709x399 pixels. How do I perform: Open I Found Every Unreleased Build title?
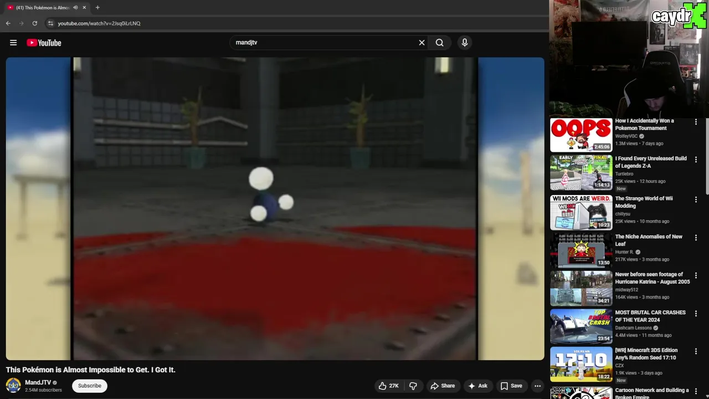coord(651,162)
